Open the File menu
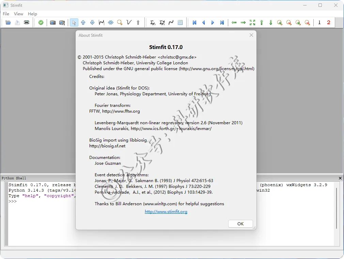Viewport: 344px width, 259px height. tap(6, 14)
